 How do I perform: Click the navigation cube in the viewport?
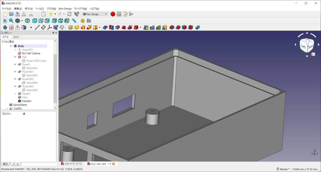306,46
